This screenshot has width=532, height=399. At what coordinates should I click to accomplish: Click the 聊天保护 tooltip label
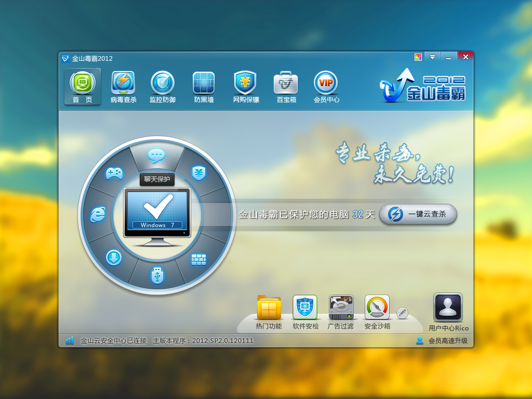[157, 179]
